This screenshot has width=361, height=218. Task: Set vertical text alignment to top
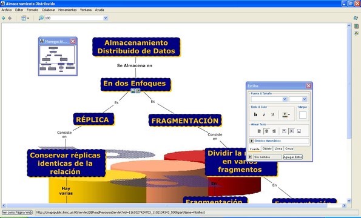click(284, 131)
